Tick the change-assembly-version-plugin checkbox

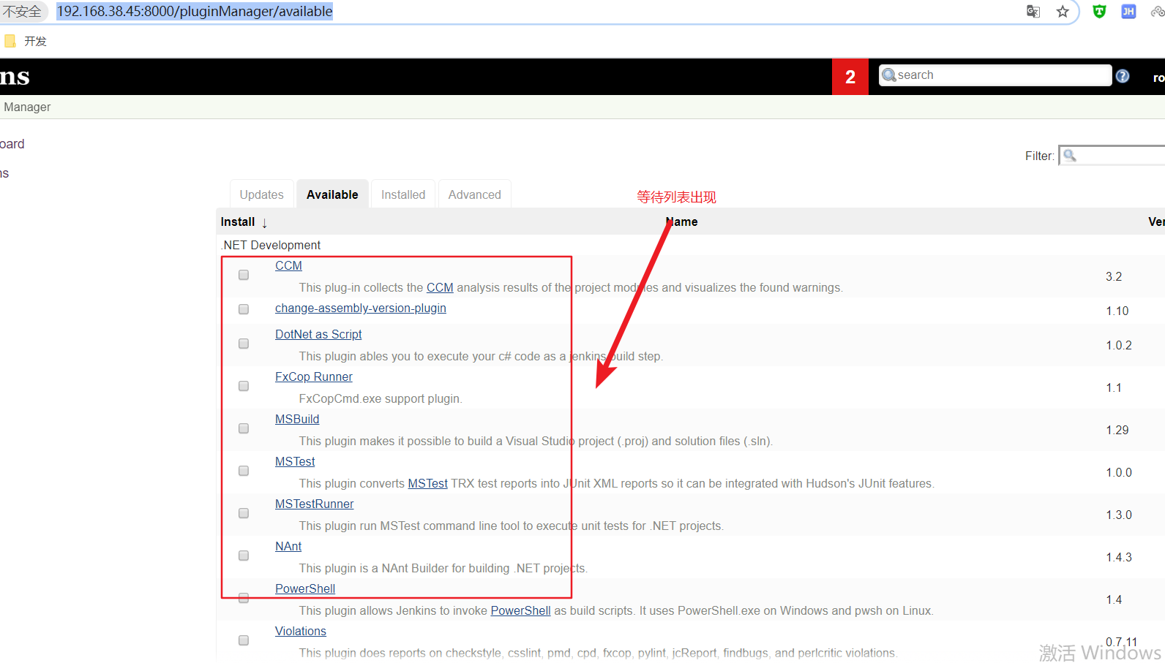click(x=244, y=309)
